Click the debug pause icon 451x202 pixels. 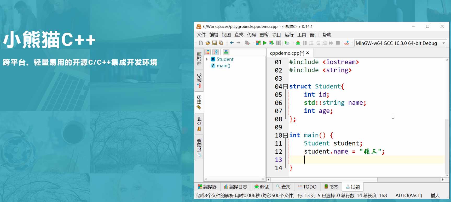pyautogui.click(x=305, y=43)
